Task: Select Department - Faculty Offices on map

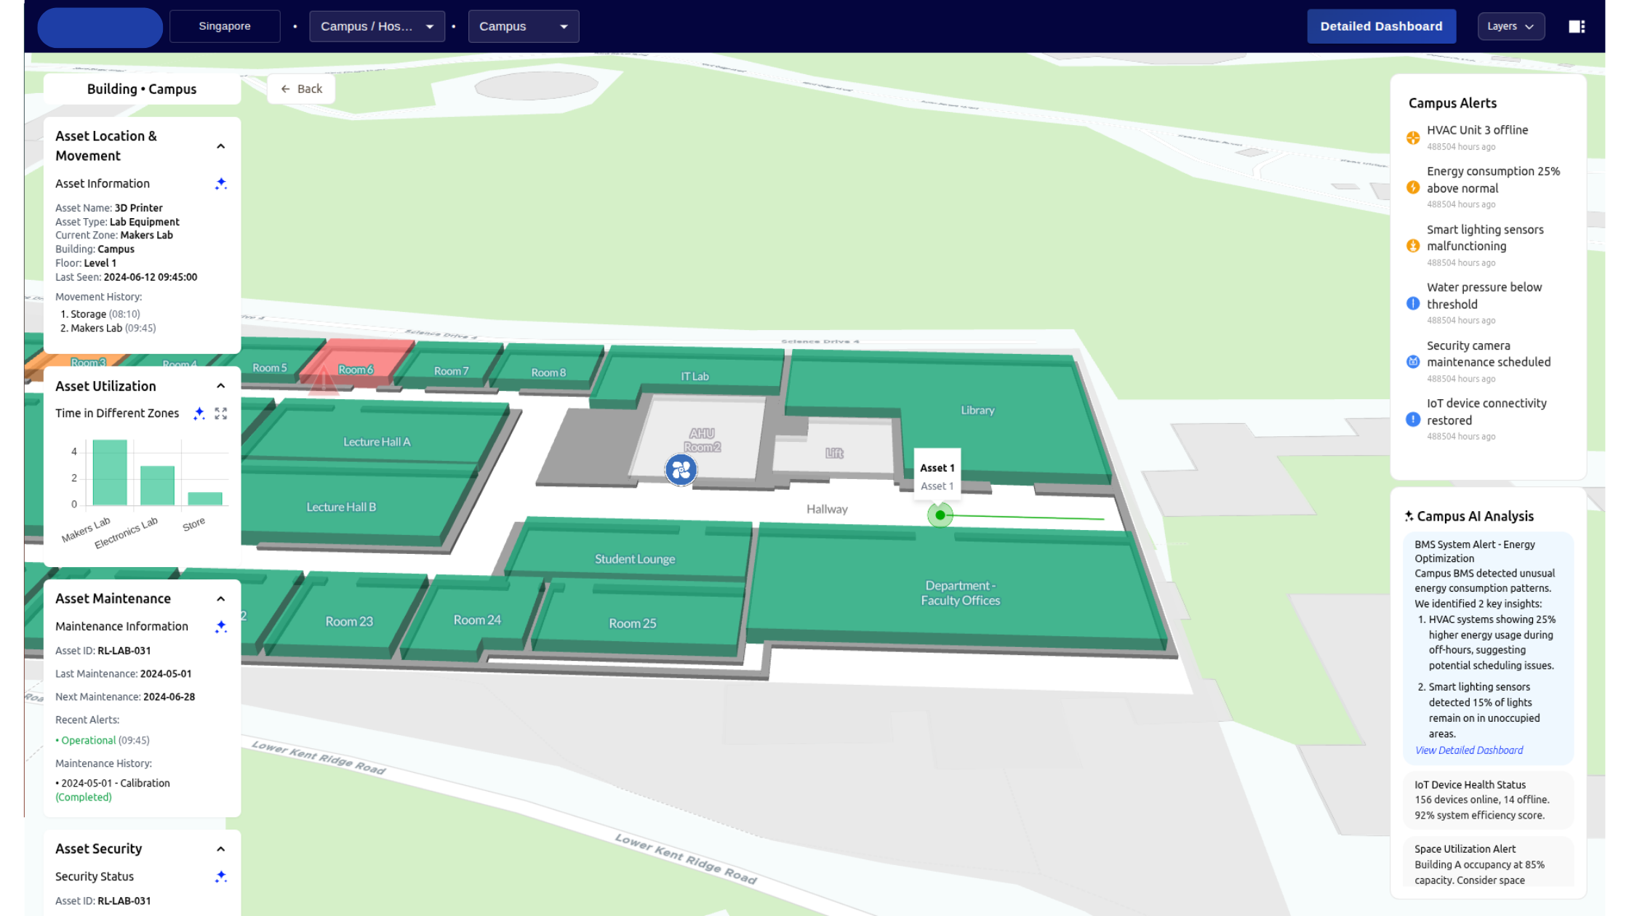Action: [x=960, y=593]
